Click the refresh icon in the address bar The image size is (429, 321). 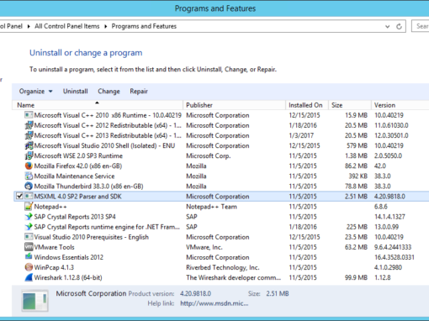[x=399, y=26]
